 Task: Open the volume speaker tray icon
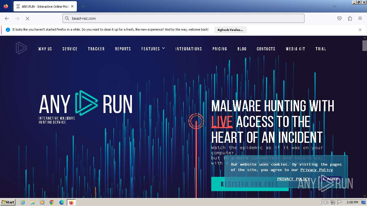326,202
